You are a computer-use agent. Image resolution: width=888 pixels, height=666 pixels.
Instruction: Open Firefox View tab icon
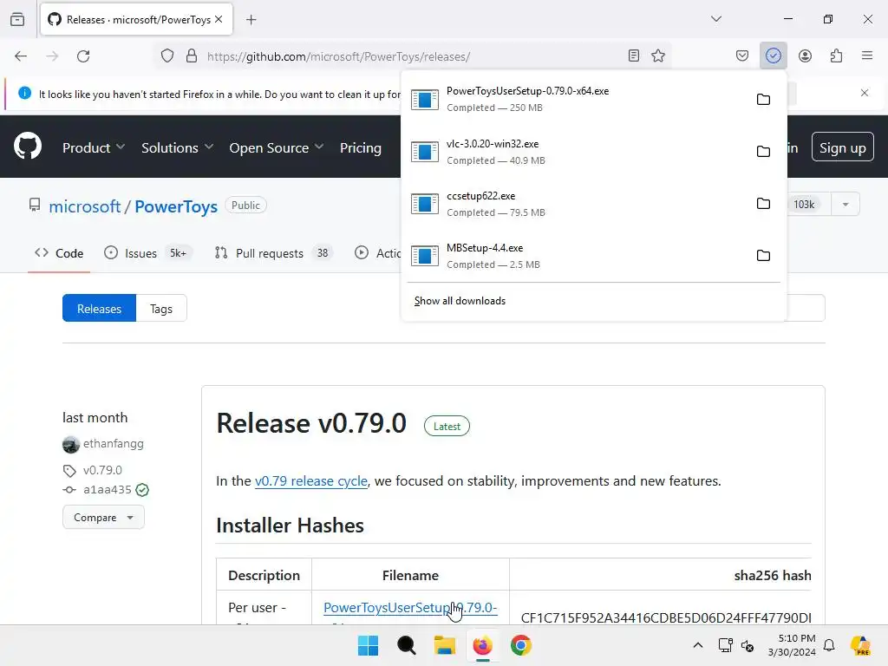click(17, 20)
